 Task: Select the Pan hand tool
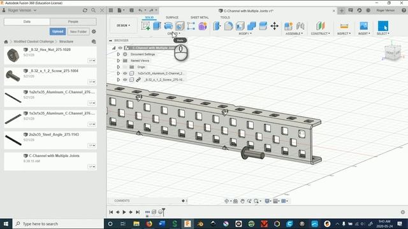pos(242,201)
